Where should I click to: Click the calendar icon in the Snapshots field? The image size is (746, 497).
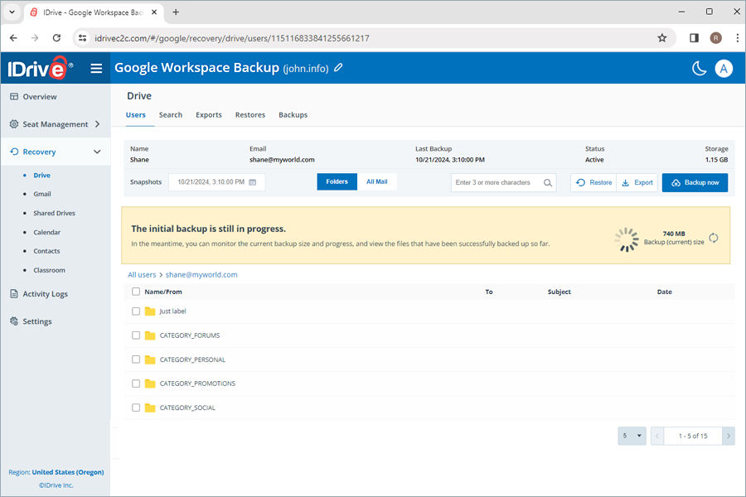coord(253,182)
